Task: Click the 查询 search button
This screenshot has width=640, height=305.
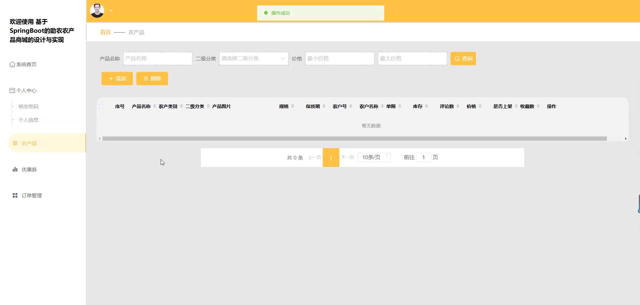Action: 463,59
